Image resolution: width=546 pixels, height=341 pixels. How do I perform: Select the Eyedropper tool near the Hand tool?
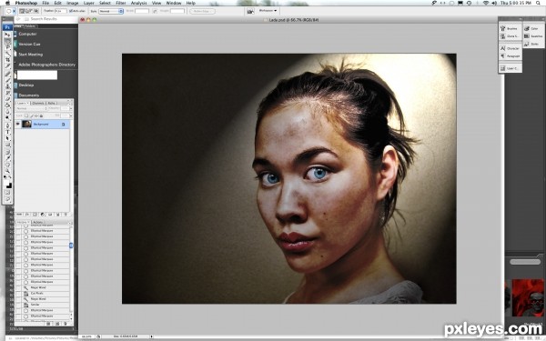pos(7,158)
